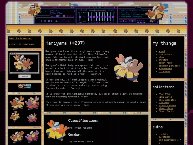Open the 'cool websites' link
This screenshot has width=193, height=145.
(167, 100)
